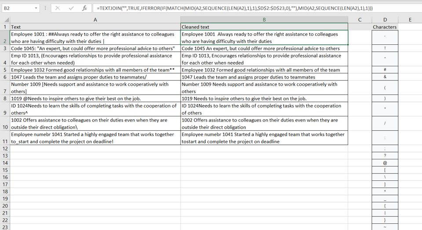The image size is (422, 230).
Task: Select the cell containing "@" in Characters column
Action: coord(385,163)
